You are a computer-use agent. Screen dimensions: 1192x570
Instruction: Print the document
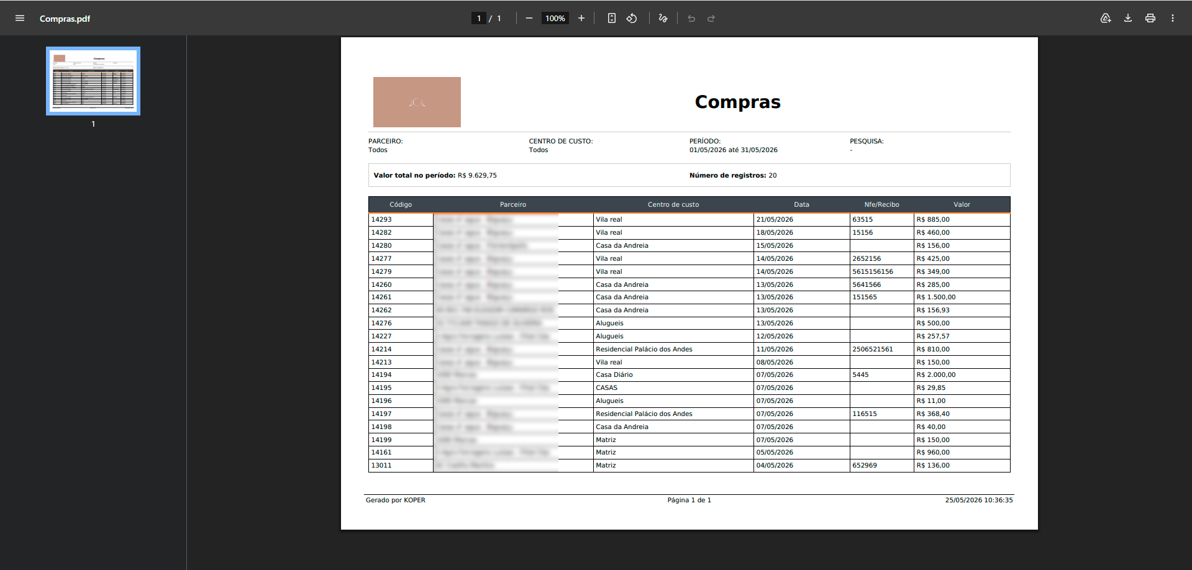1150,19
